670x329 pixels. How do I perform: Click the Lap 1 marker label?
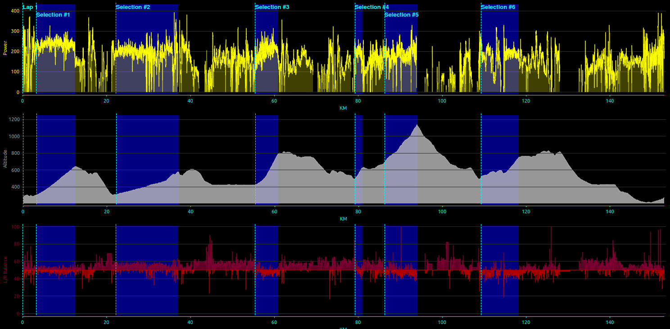[x=30, y=7]
